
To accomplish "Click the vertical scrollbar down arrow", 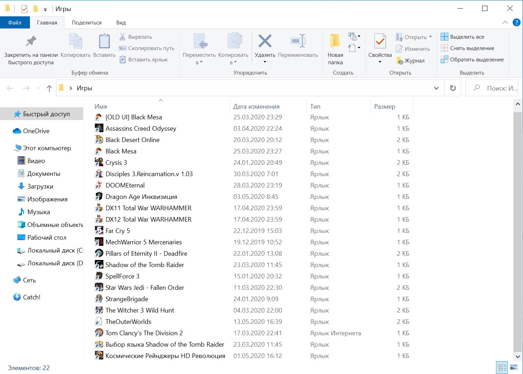I will click(518, 356).
